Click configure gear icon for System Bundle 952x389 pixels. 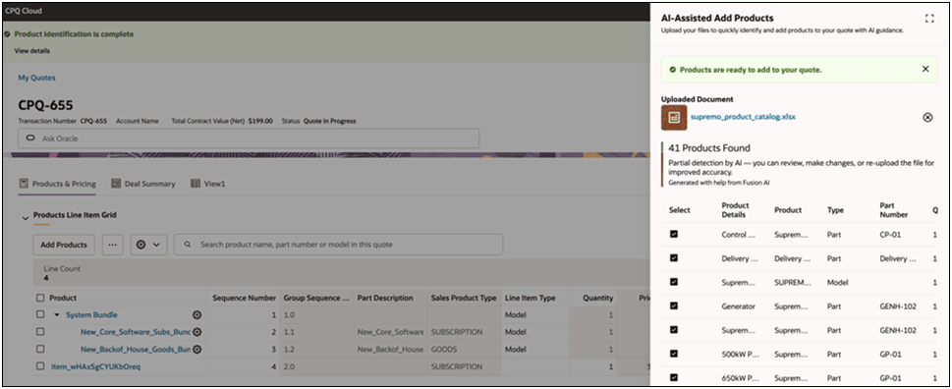coord(196,315)
